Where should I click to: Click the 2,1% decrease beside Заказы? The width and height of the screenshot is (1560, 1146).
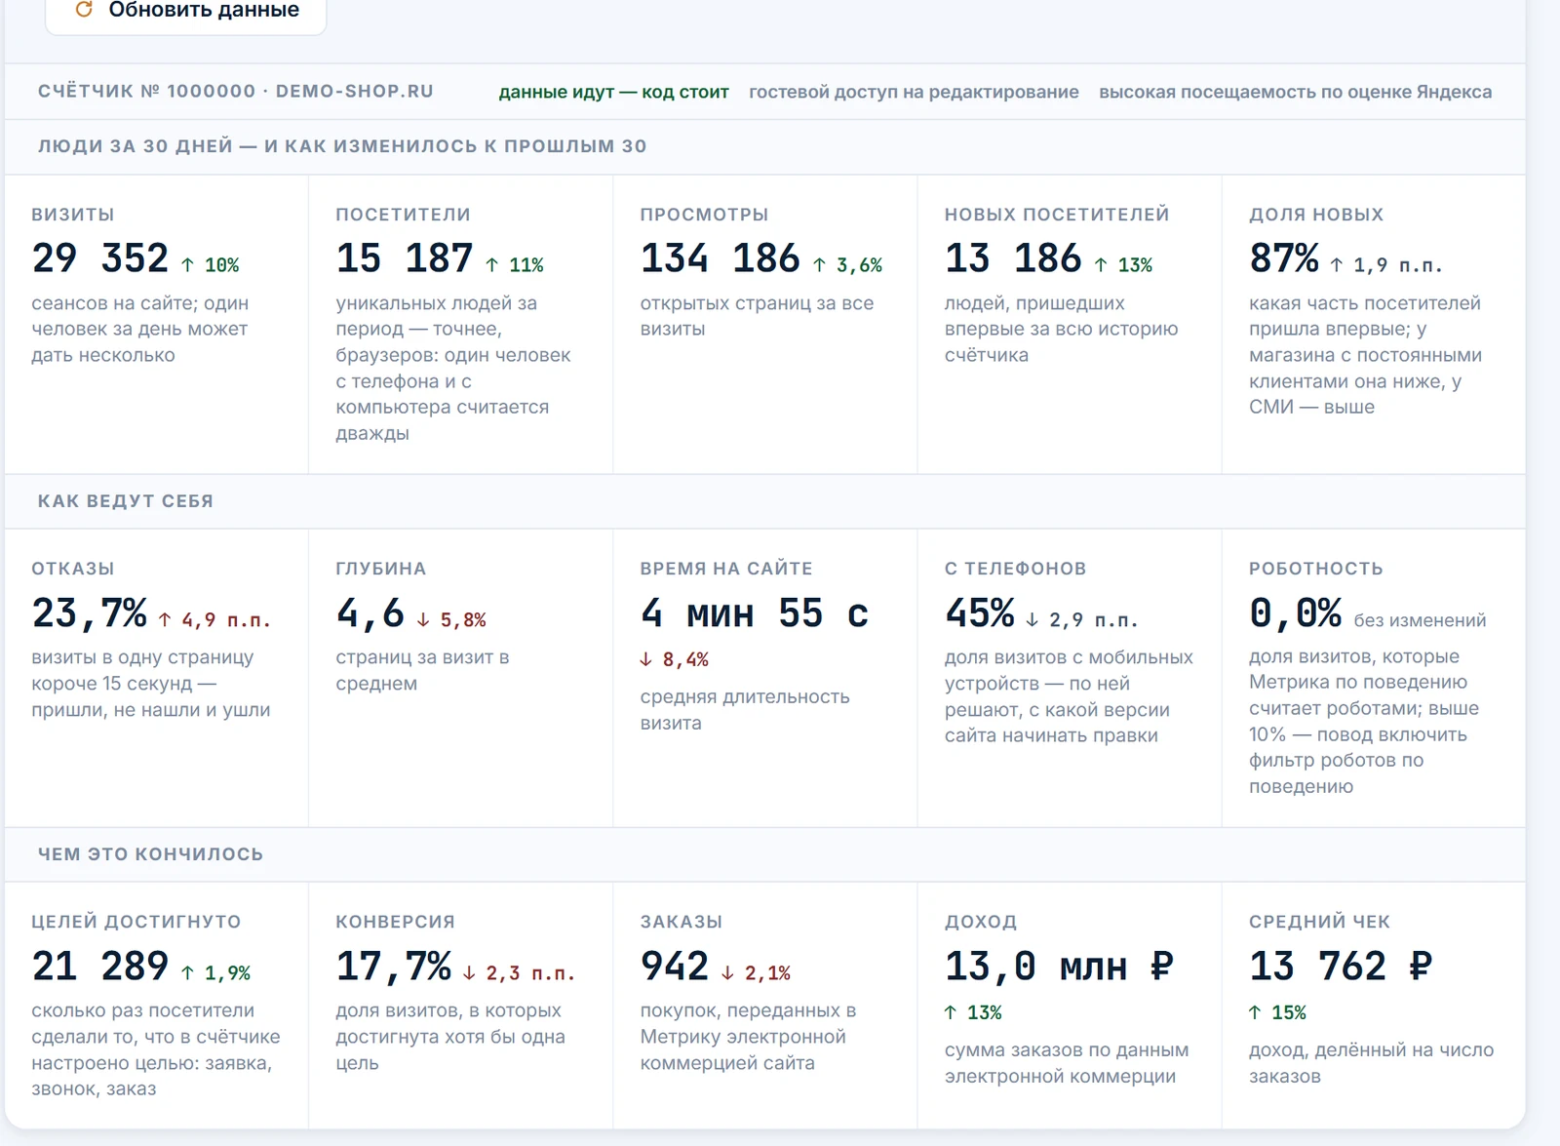pyautogui.click(x=756, y=973)
